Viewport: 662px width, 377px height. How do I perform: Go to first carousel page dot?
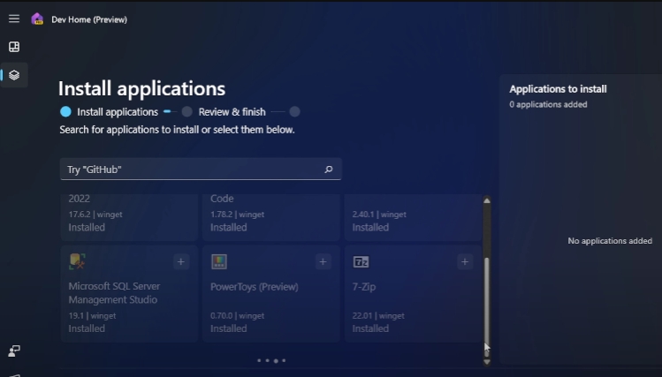coord(259,360)
